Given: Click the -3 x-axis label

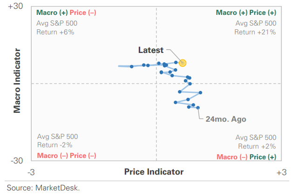Looking at the screenshot, I should click(31, 172).
